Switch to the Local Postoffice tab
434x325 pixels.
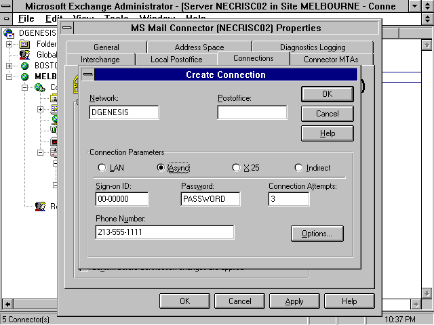click(x=176, y=59)
